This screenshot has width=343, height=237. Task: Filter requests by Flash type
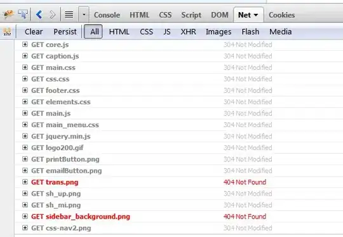pyautogui.click(x=250, y=32)
